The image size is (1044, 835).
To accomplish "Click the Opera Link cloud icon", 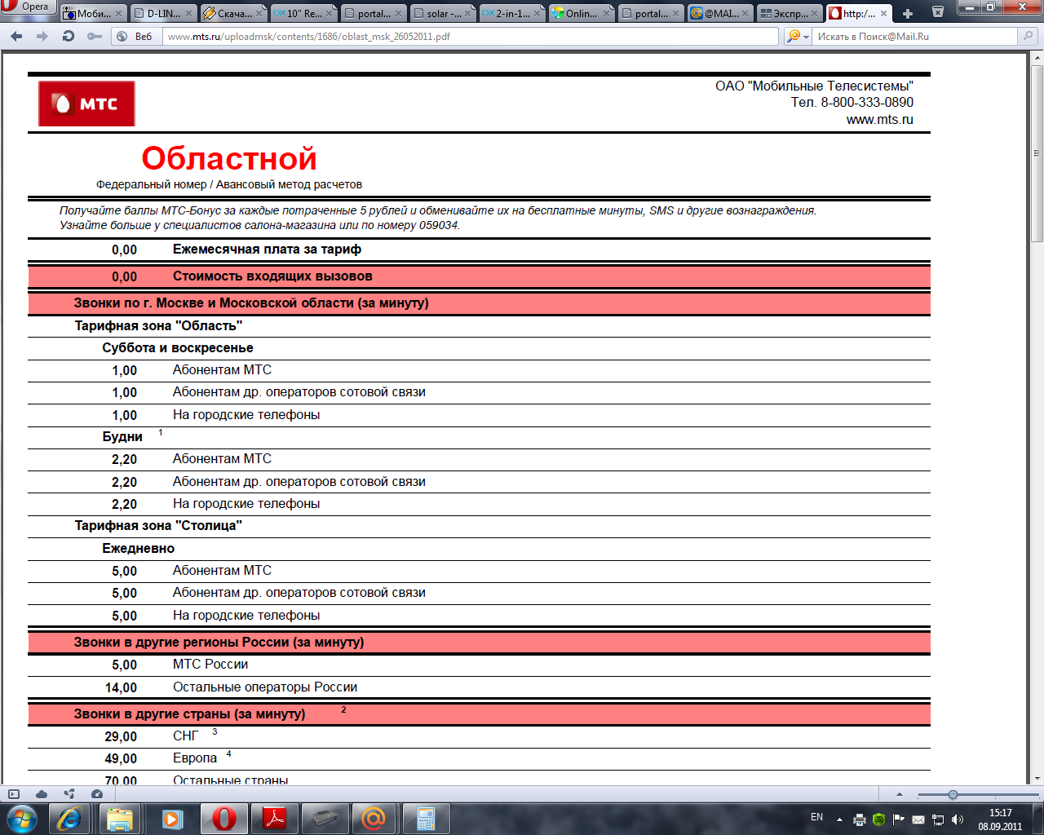I will (42, 794).
